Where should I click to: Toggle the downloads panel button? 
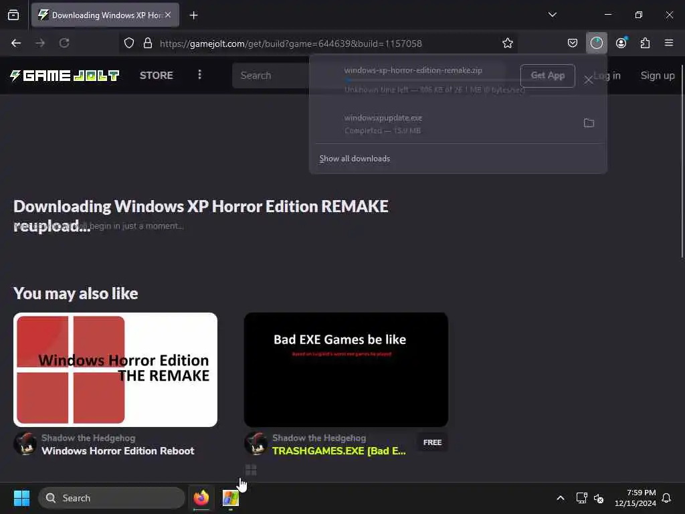click(596, 43)
